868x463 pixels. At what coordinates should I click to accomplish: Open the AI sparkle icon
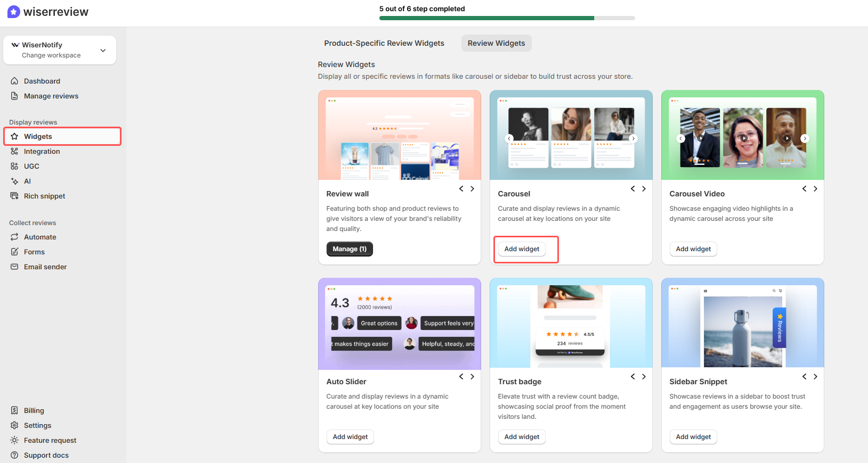pyautogui.click(x=14, y=181)
